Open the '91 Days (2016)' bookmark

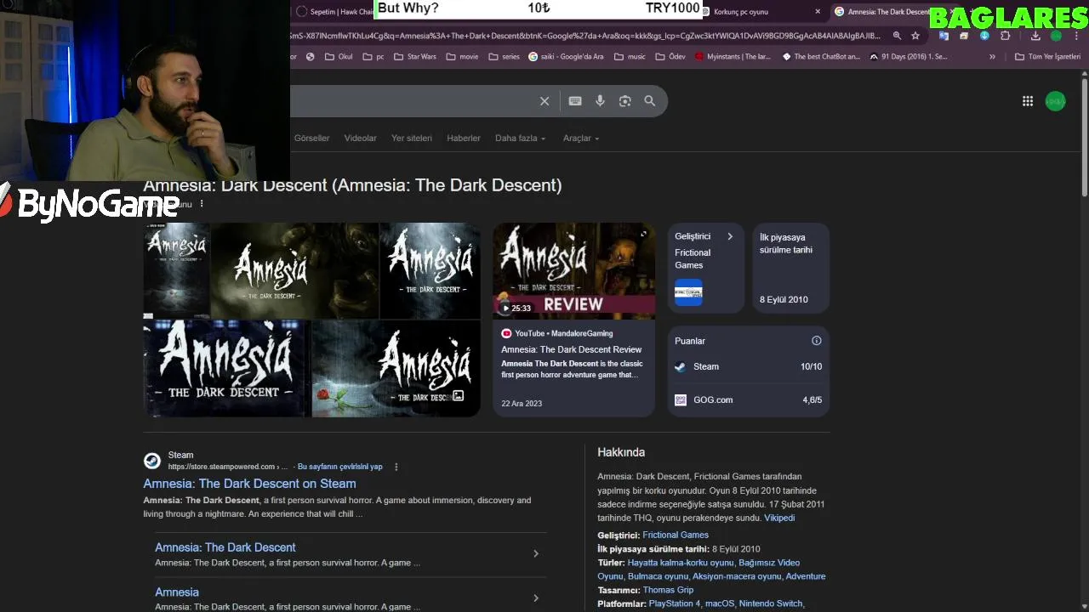908,57
